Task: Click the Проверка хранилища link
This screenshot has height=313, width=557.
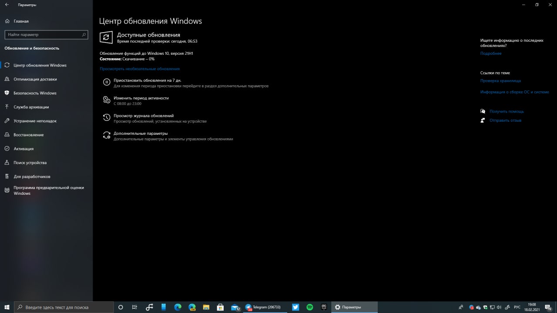Action: (x=500, y=81)
